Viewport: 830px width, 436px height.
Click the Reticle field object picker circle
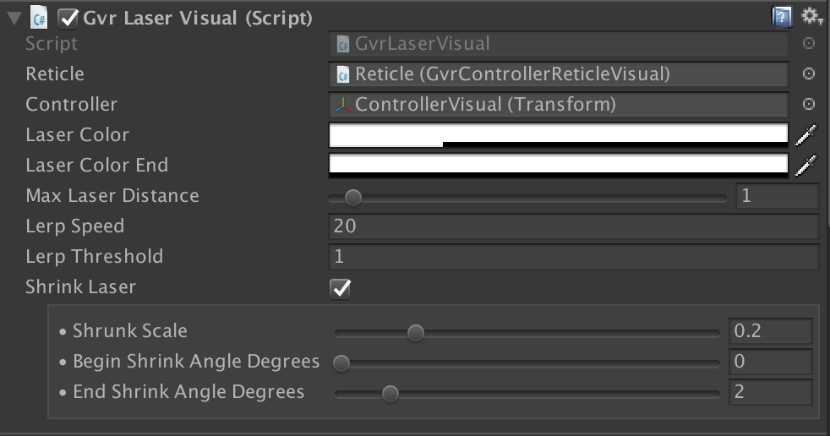tap(808, 74)
